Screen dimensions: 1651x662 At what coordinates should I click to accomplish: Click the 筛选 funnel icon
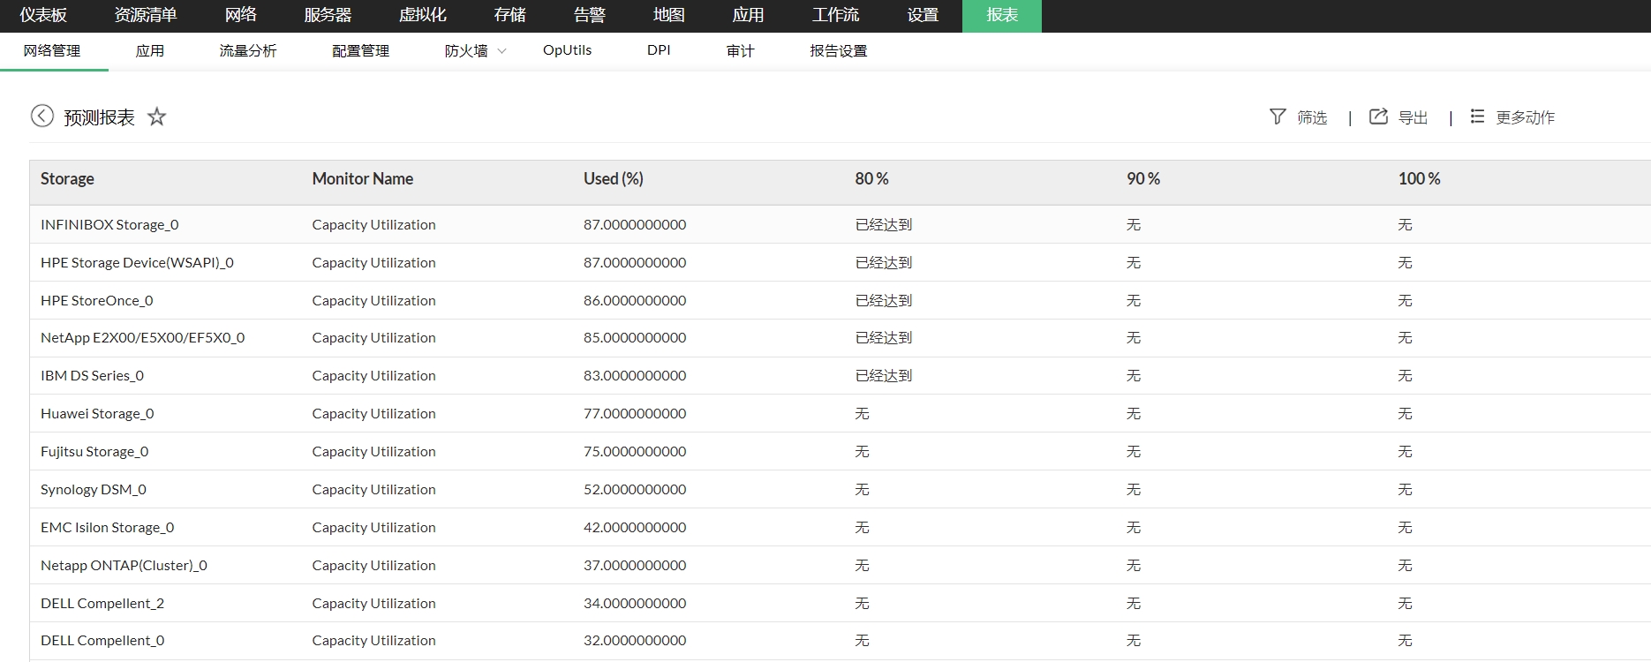coord(1278,117)
